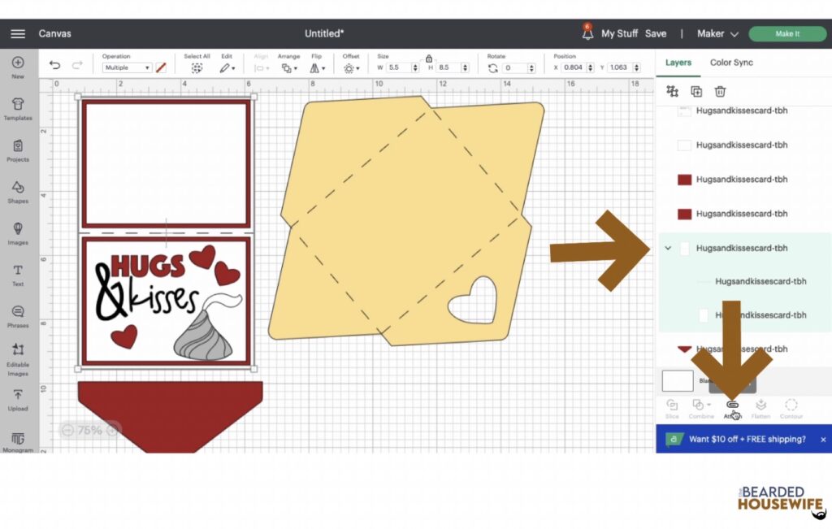Open the main hamburger menu

click(x=18, y=33)
